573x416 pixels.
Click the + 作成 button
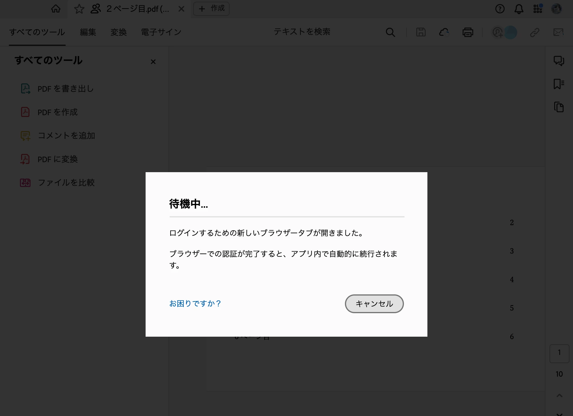[x=211, y=9]
